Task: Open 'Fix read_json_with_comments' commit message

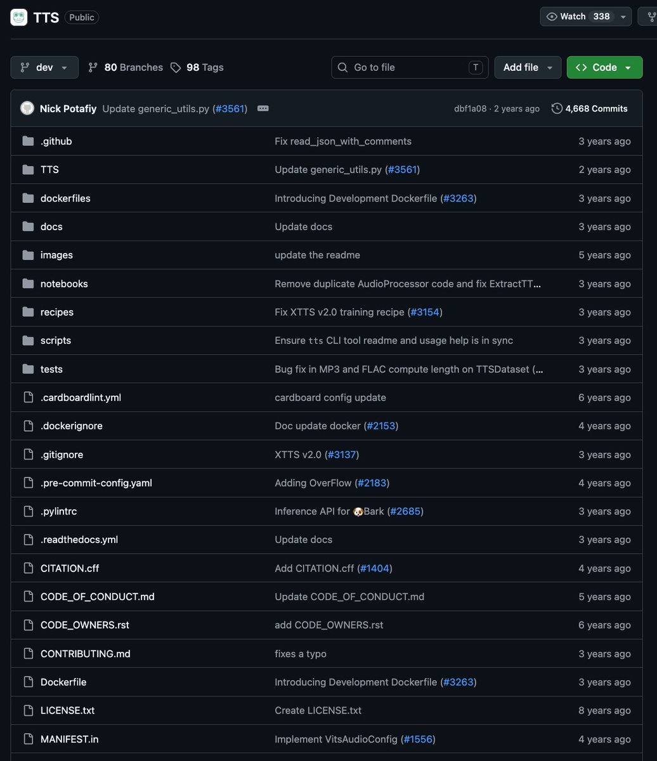Action: coord(343,141)
